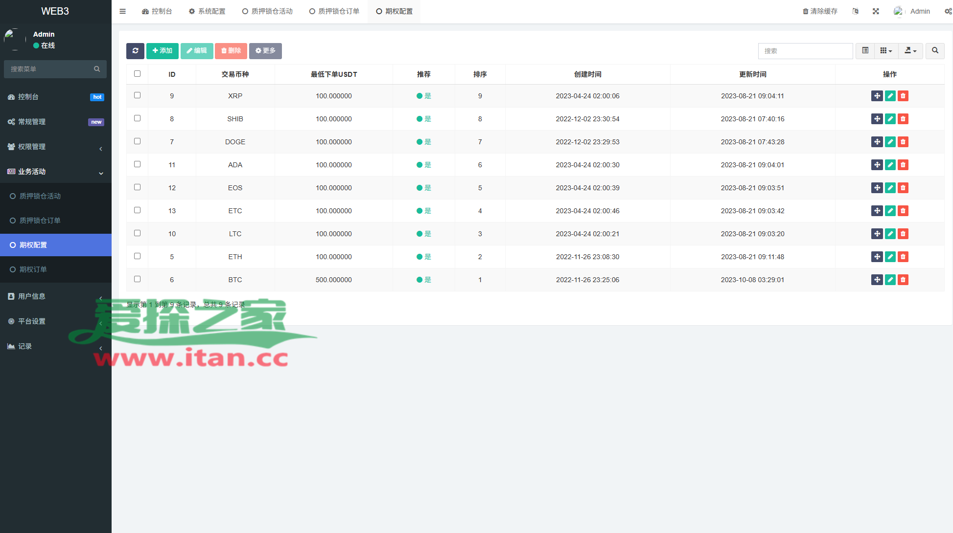Click the table 搜索 input field

[x=805, y=51]
